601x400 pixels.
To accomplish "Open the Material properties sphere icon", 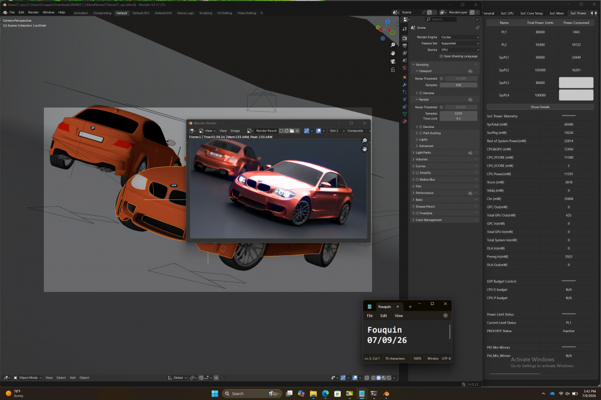I will [404, 121].
